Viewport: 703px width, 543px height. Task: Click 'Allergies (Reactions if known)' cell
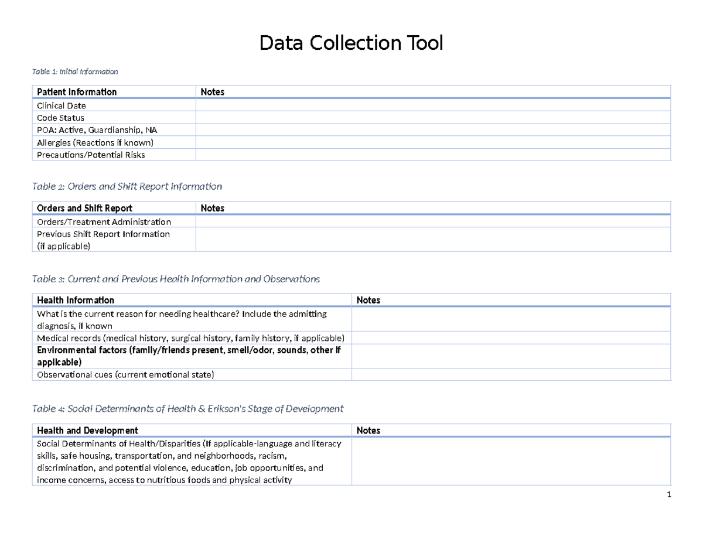click(114, 142)
